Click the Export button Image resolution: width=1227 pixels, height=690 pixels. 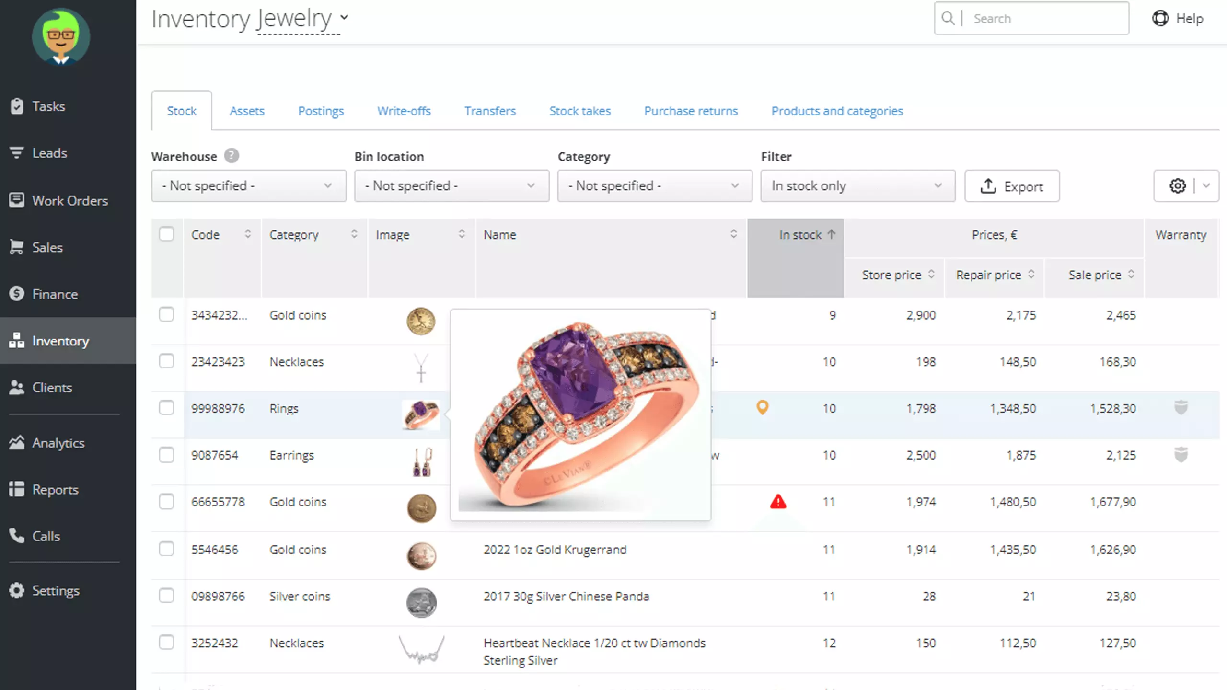click(1012, 186)
